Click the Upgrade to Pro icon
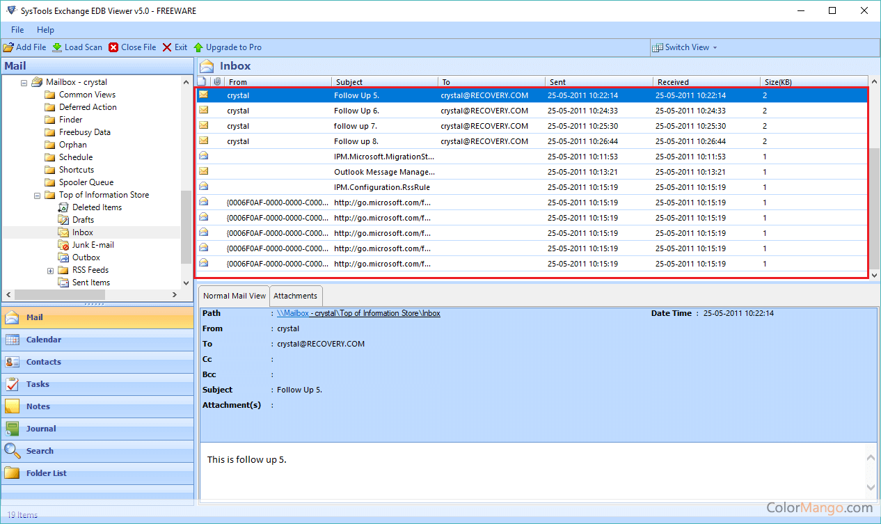Viewport: 881px width, 524px height. (198, 47)
